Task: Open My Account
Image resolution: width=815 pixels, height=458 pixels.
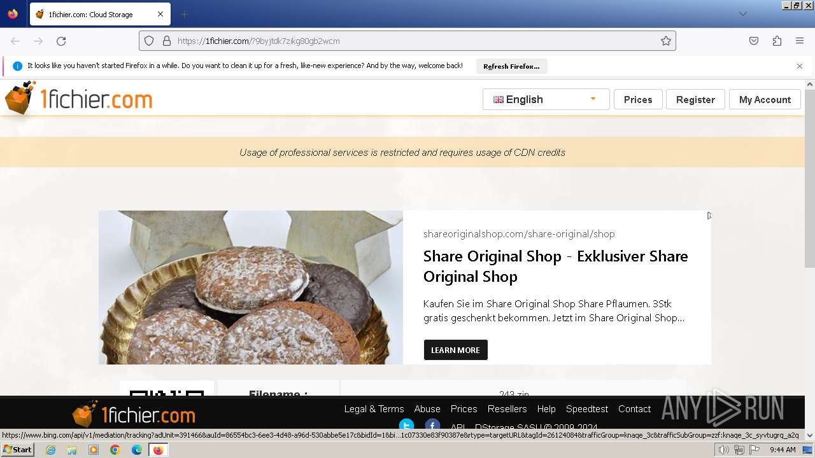Action: click(x=765, y=99)
